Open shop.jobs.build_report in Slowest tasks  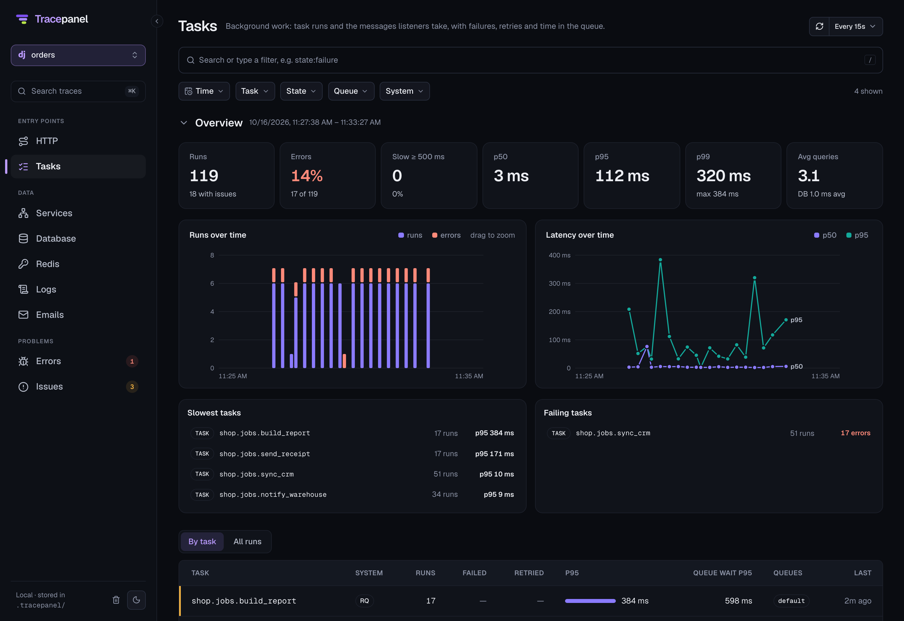coord(352,433)
